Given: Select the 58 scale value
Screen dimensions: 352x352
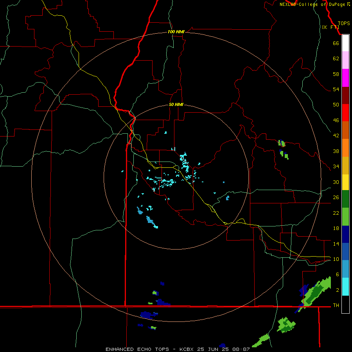Looking at the screenshot, I should (336, 74).
